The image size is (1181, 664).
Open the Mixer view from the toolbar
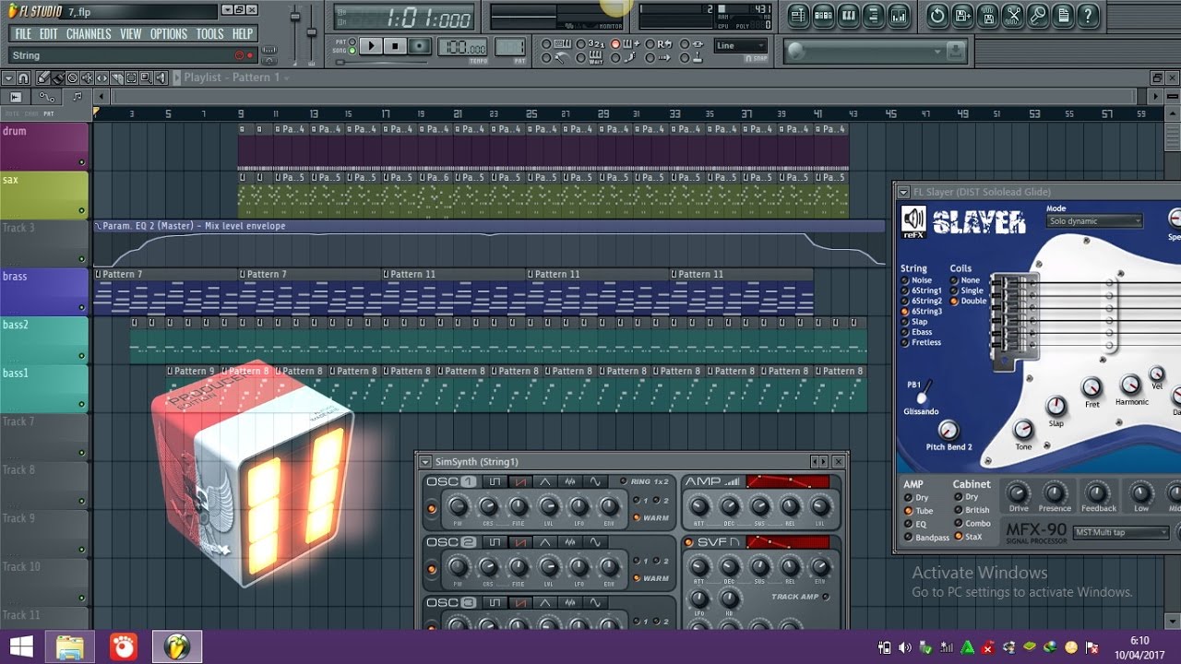899,16
